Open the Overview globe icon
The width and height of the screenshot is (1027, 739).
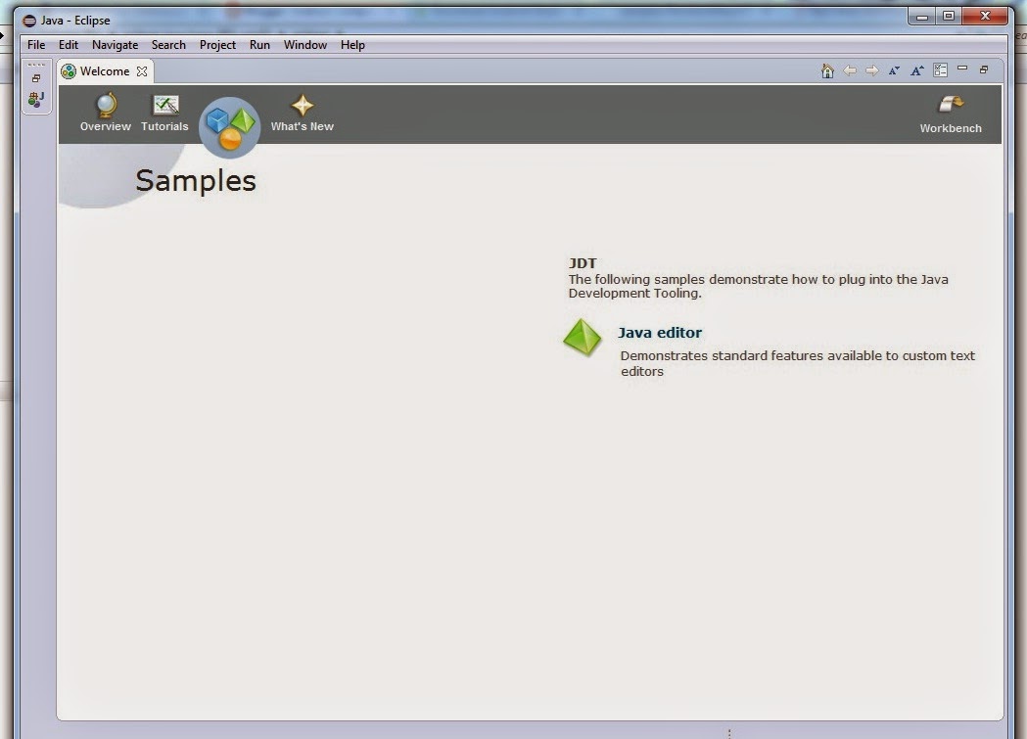(106, 105)
